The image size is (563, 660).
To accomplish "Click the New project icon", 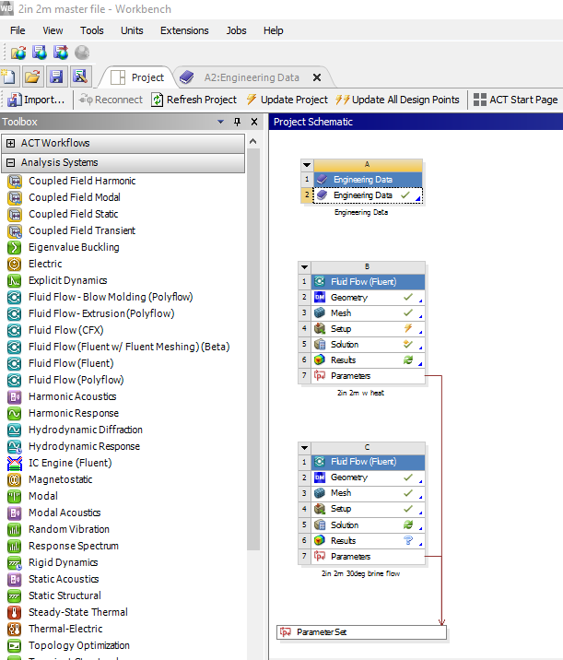I will click(x=10, y=77).
